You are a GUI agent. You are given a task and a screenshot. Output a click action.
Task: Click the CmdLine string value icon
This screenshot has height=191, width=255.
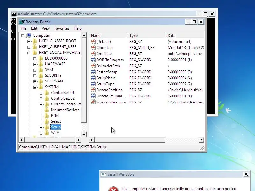pyautogui.click(x=93, y=53)
